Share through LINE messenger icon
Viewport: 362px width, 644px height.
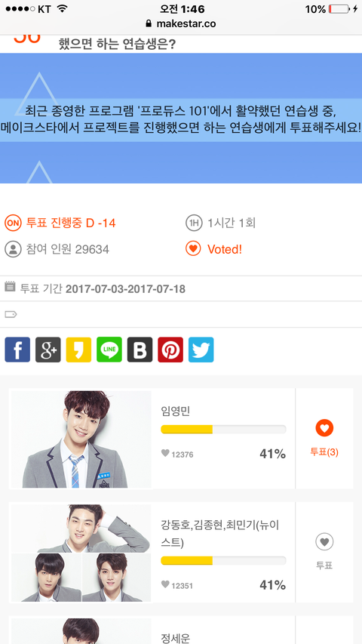tap(109, 350)
